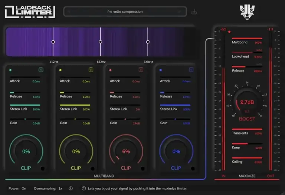Click the yellow band Stereo Link slider
This screenshot has width=285, height=195.
tap(75, 105)
